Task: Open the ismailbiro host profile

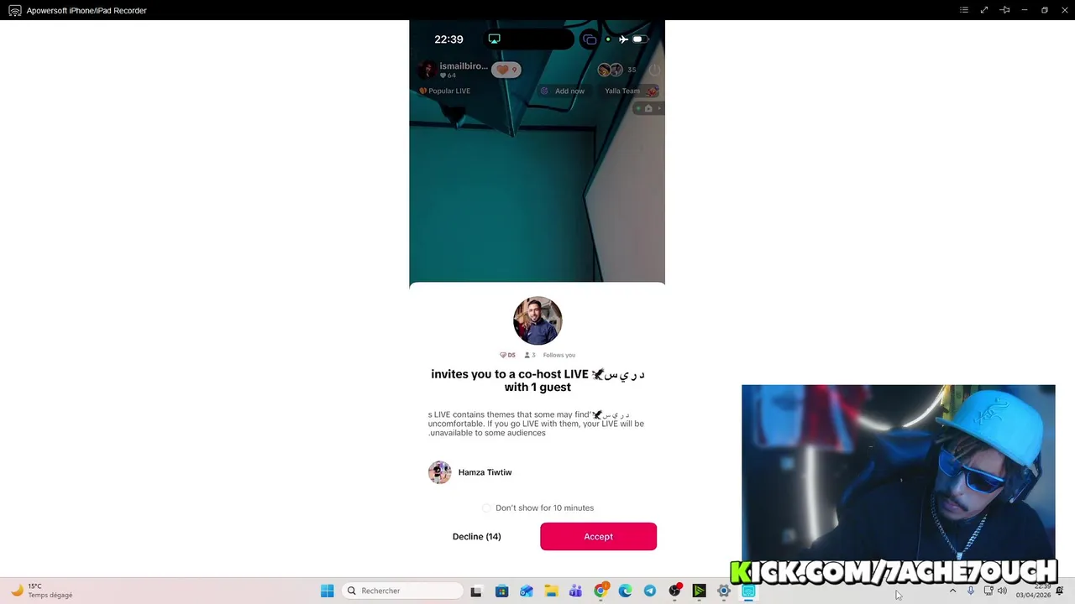Action: point(454,70)
